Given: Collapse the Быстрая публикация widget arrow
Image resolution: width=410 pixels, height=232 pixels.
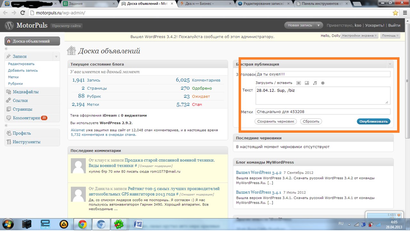Looking at the screenshot, I should [x=390, y=64].
